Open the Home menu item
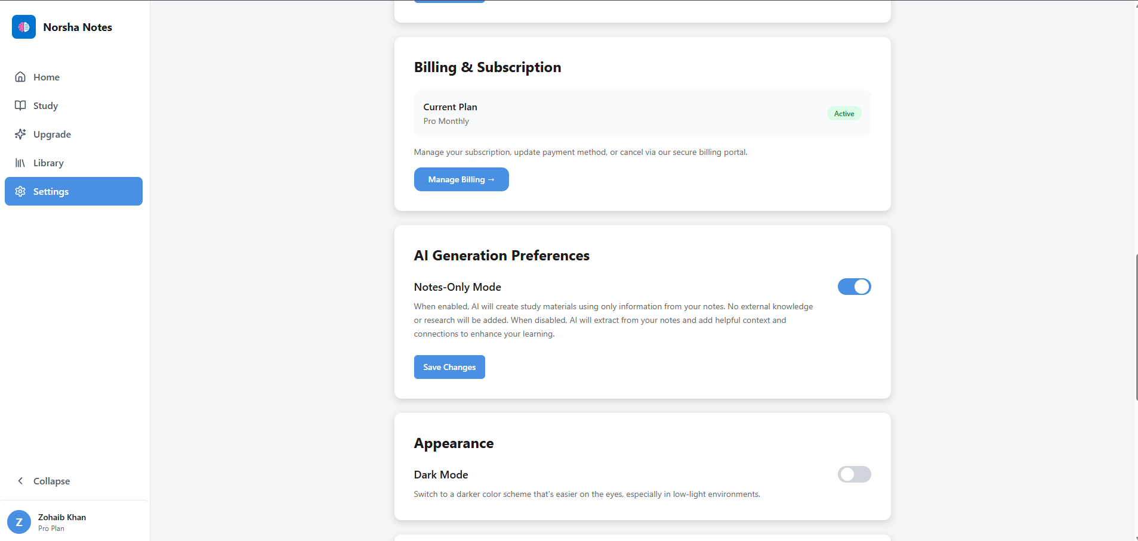The image size is (1138, 541). (47, 77)
